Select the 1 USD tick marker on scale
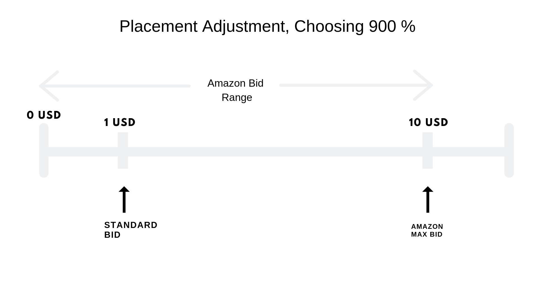 123,151
